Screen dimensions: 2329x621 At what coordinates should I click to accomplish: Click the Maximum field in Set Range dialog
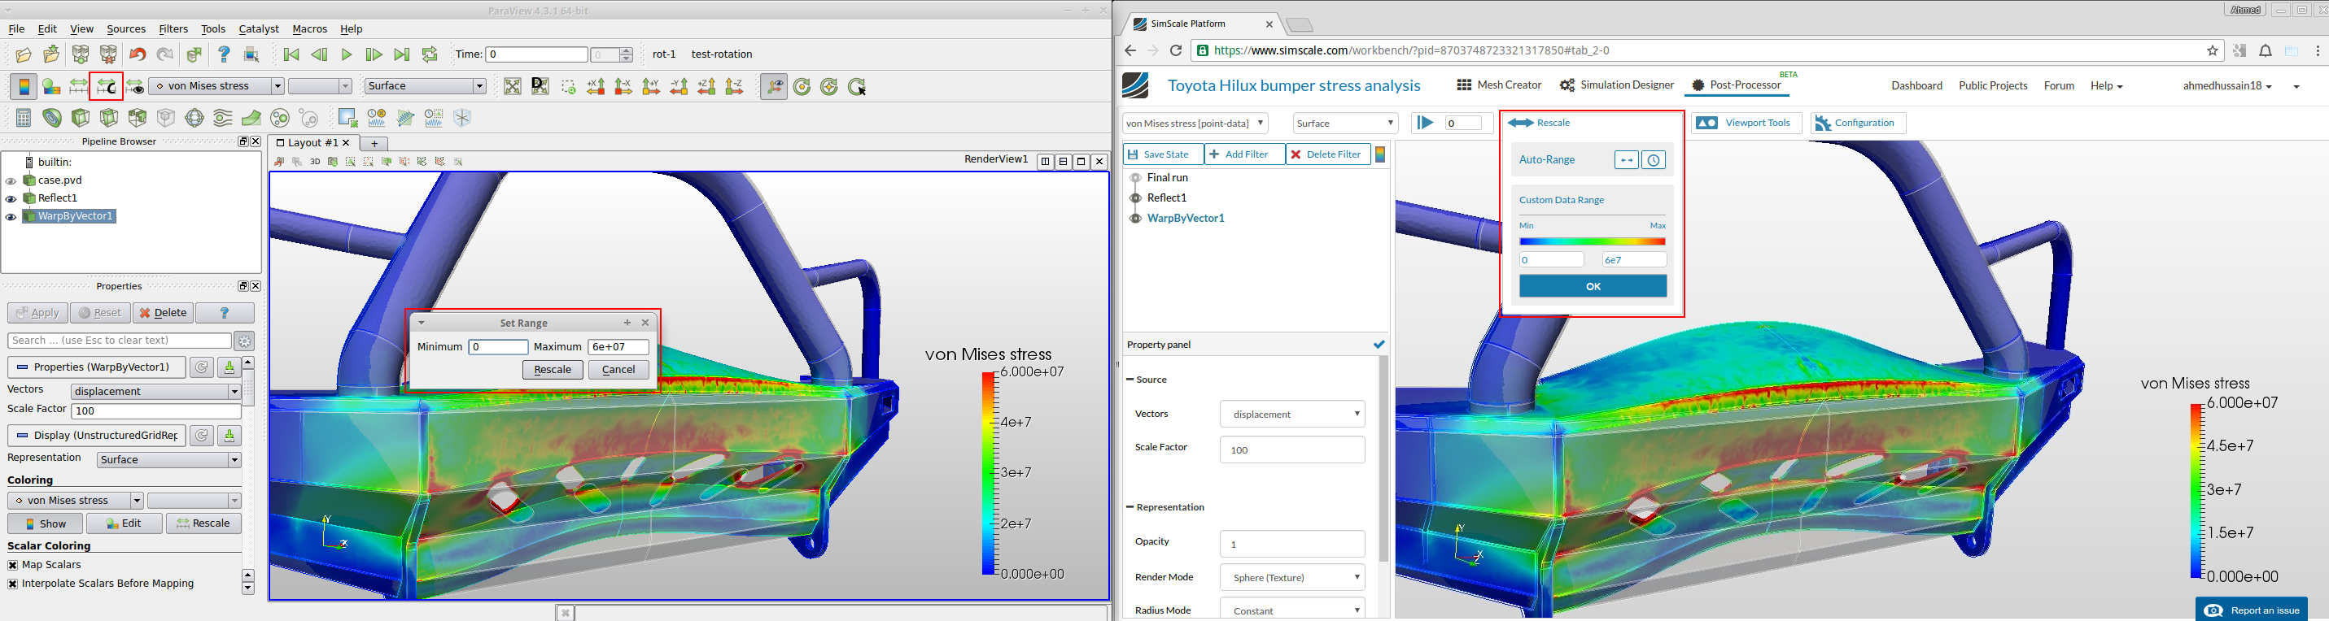tap(618, 346)
